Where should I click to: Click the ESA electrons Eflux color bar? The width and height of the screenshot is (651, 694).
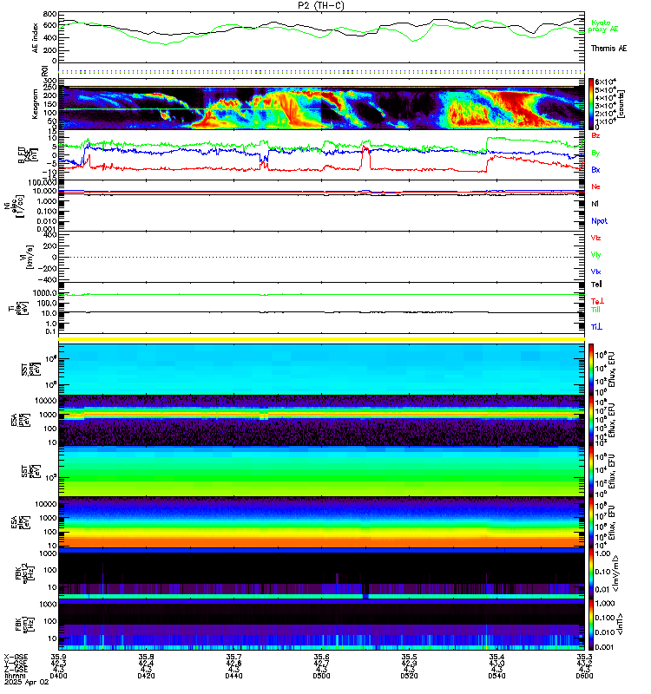click(x=591, y=522)
